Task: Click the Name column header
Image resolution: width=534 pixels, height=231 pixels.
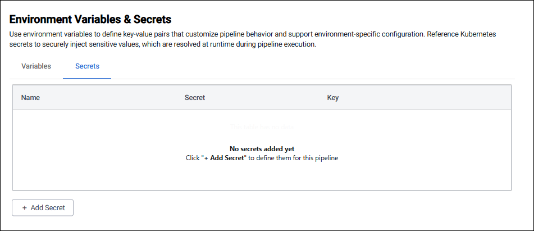Action: 30,98
